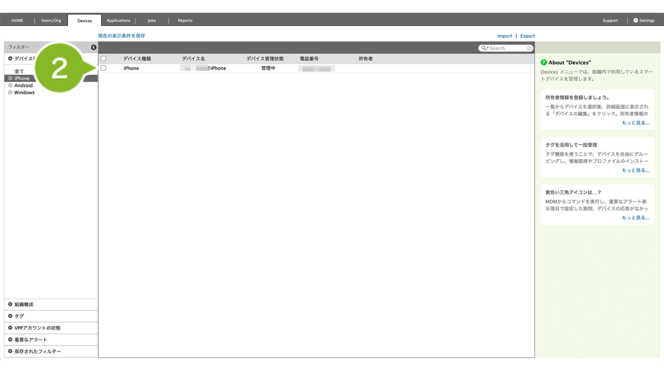Click the Settings gear icon
Viewport: 664px width, 373px height.
point(635,20)
